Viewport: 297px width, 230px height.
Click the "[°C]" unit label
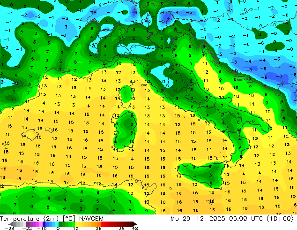pyautogui.click(x=69, y=219)
